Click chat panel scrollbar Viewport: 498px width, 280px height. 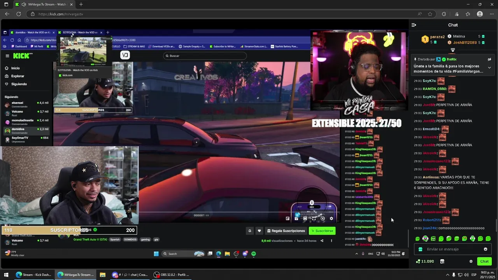(x=496, y=225)
